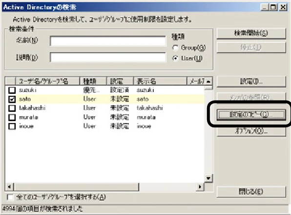This screenshot has height=215, width=291.
Task: Focus the 名前(N) input field
Action: click(108, 41)
